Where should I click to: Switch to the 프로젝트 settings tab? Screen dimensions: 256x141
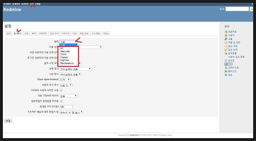(43, 33)
